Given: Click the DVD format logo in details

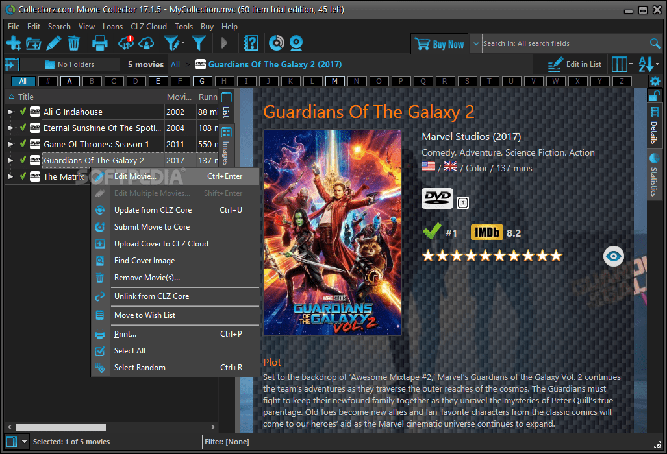Looking at the screenshot, I should point(437,198).
